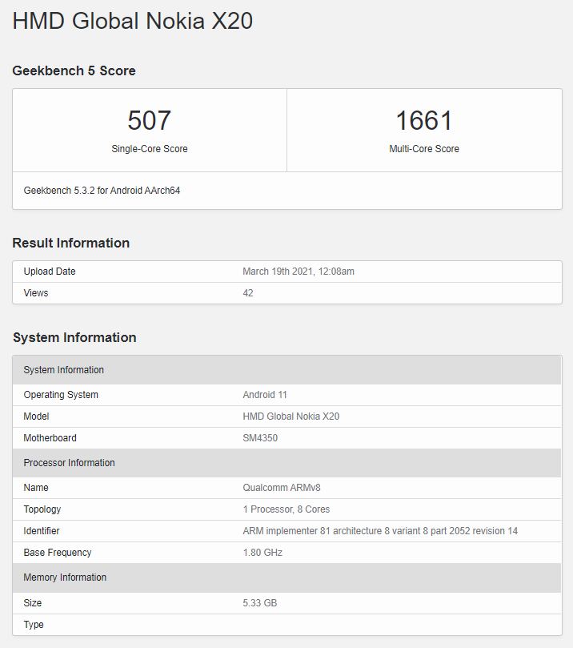Select the single-core score value 507

[150, 120]
